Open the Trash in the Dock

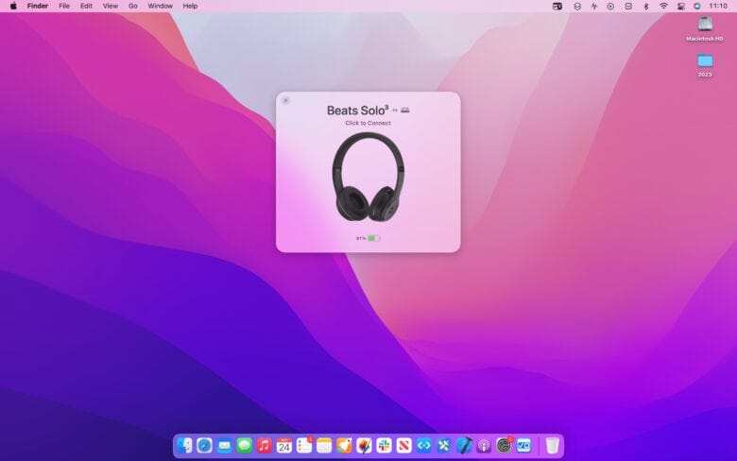[552, 445]
